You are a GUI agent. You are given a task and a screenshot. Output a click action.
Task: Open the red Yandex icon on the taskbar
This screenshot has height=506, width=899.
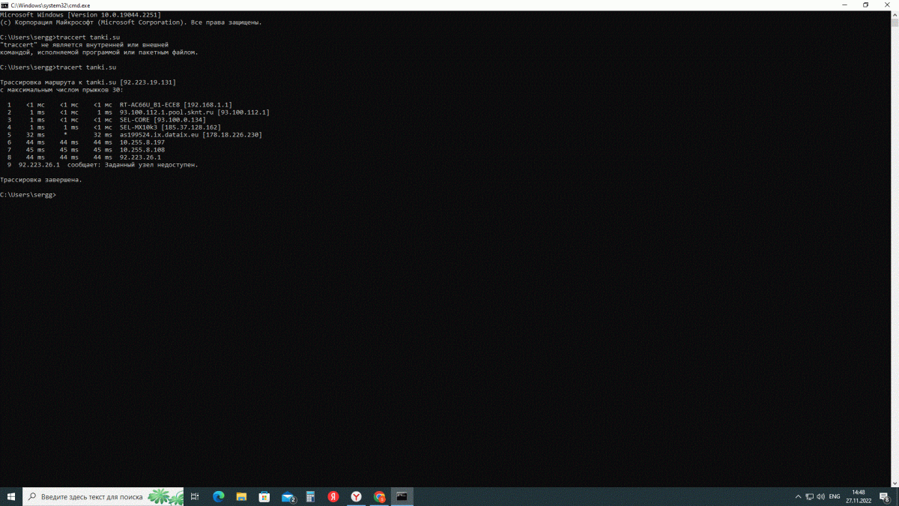(333, 496)
